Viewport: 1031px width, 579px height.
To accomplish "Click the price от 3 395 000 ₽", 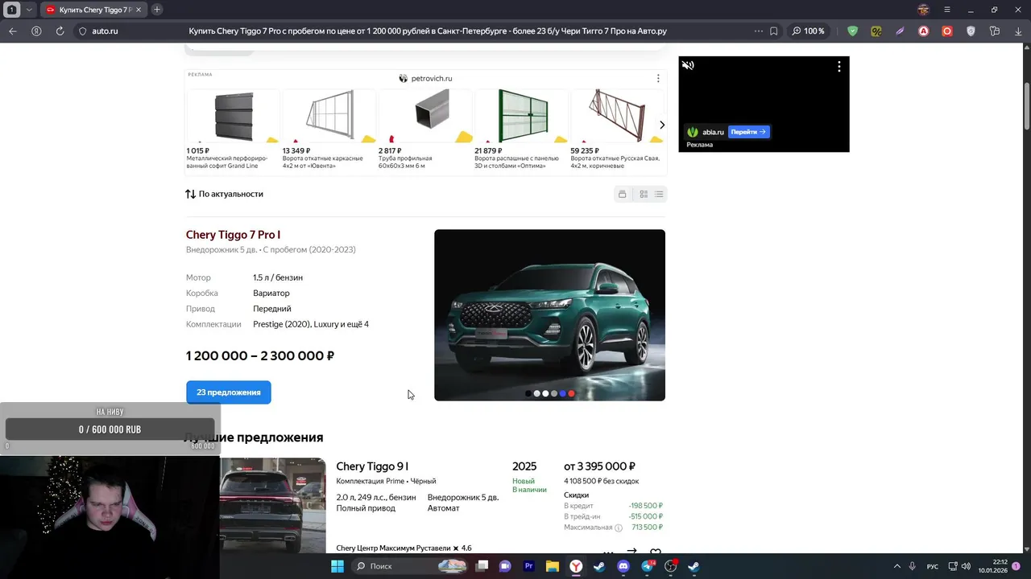I will (599, 466).
